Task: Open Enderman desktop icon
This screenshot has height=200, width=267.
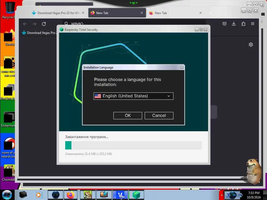Action: [x=9, y=119]
